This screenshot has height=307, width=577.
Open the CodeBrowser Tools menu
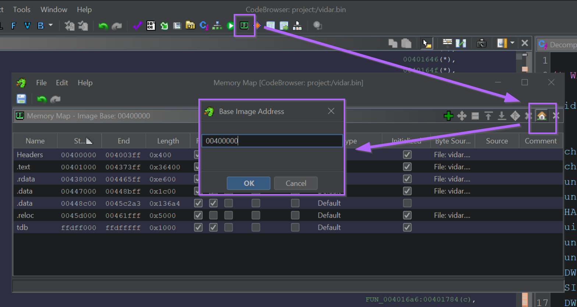click(x=22, y=10)
